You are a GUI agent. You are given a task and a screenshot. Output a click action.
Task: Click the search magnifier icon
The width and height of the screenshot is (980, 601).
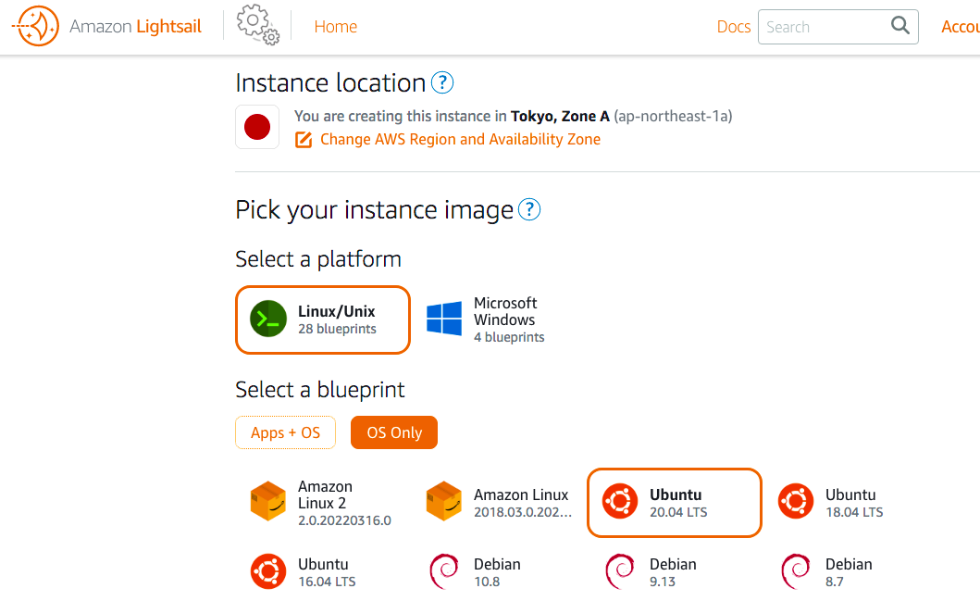pyautogui.click(x=899, y=27)
